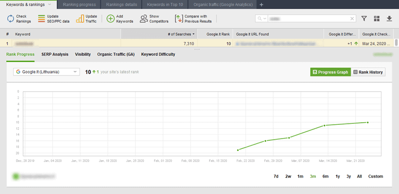
Task: Click the download export icon
Action: (389, 18)
